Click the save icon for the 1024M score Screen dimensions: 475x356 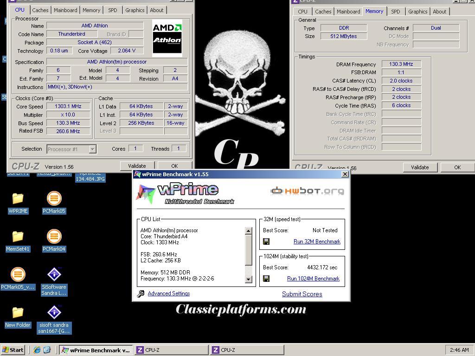[x=266, y=279]
